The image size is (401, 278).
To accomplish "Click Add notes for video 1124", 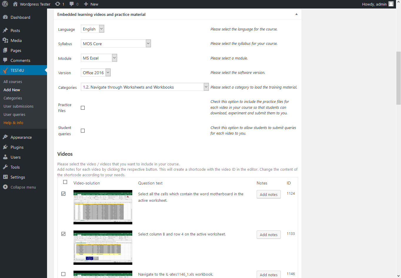I will coord(269,194).
